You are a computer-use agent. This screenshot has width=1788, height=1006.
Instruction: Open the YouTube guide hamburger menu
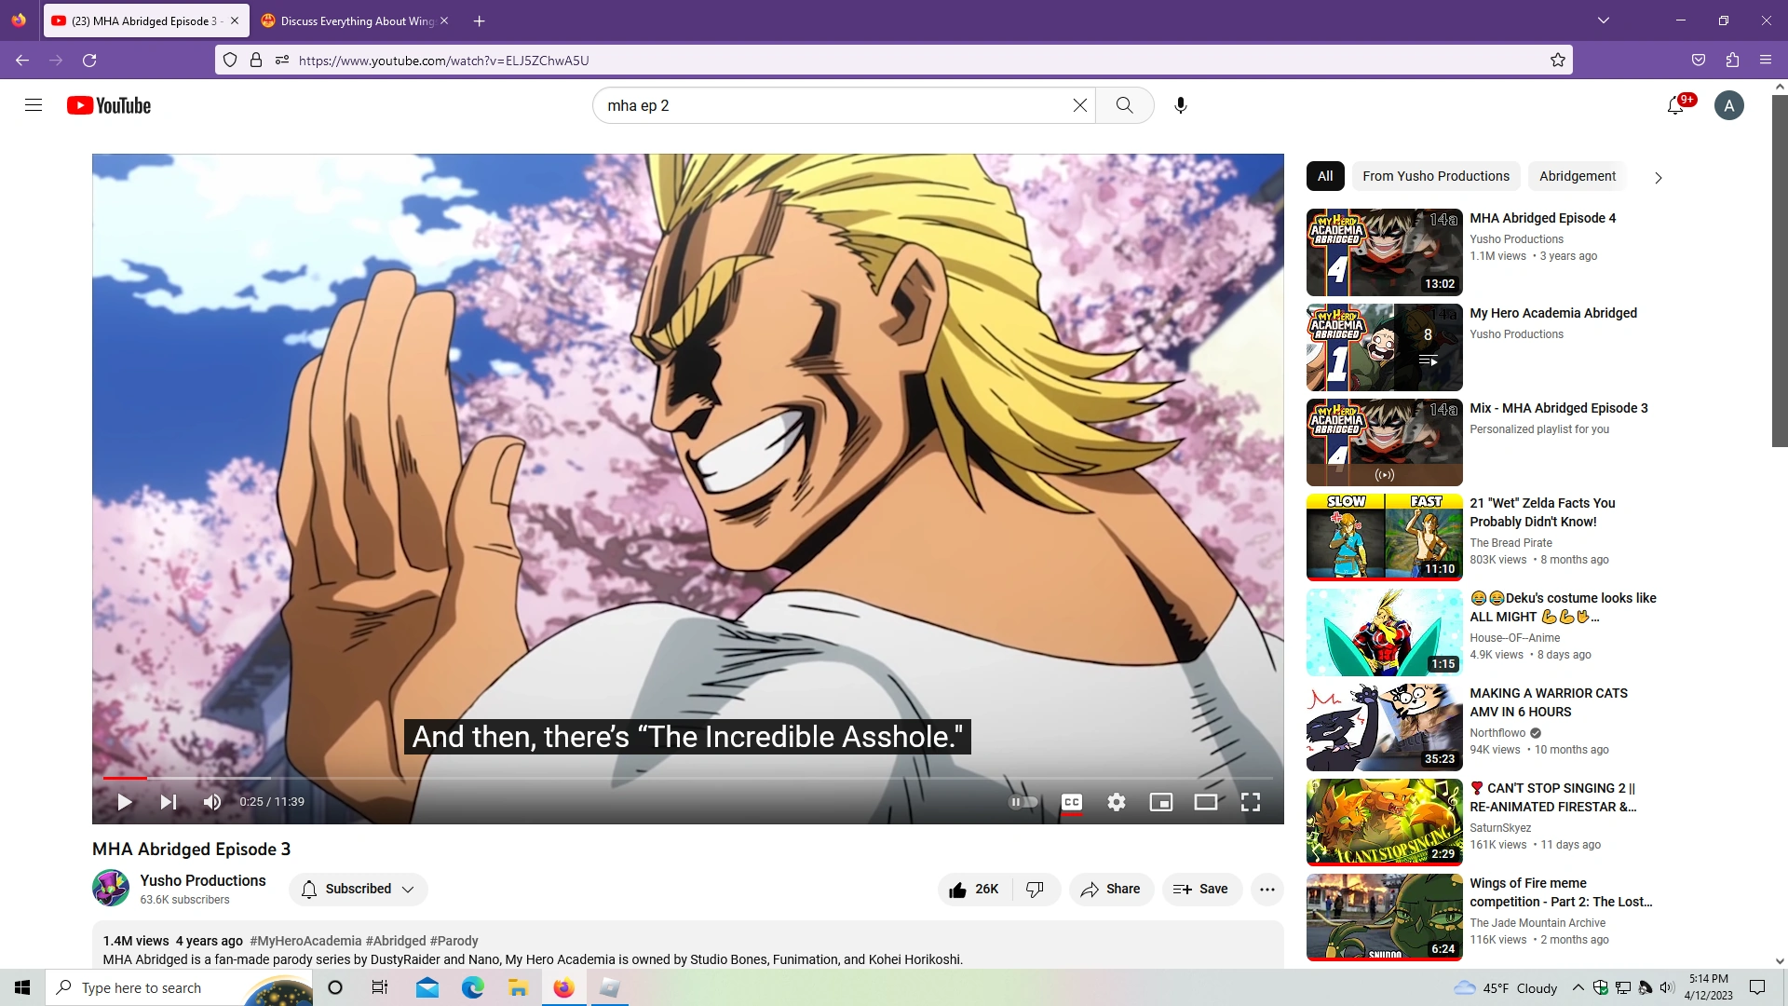(34, 105)
